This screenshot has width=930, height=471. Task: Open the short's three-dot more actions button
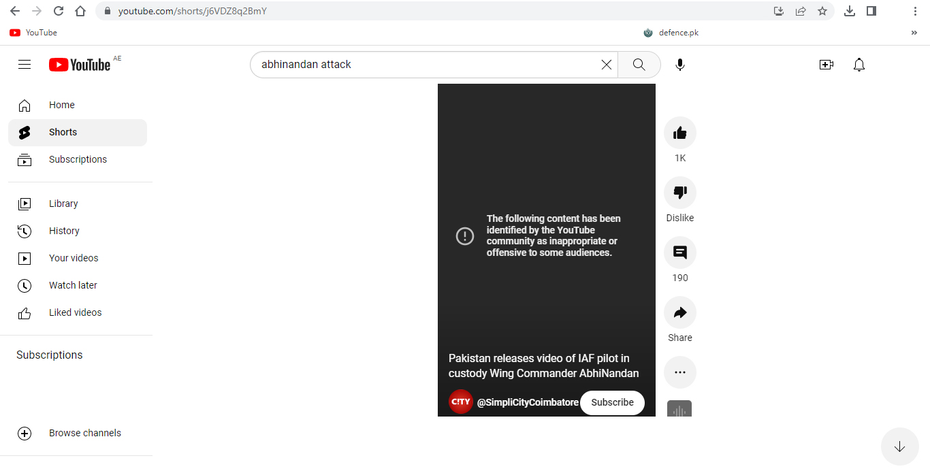(680, 372)
